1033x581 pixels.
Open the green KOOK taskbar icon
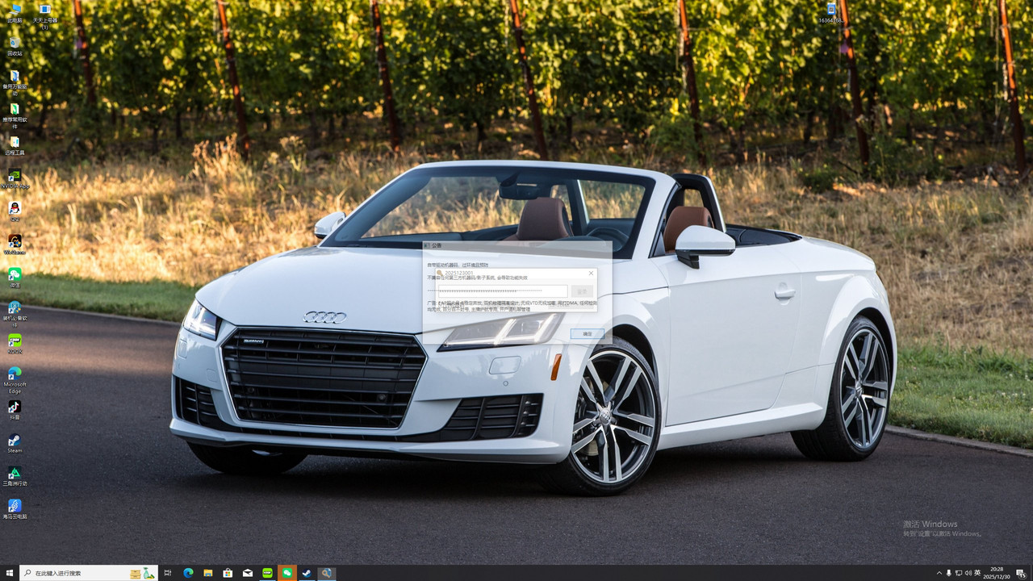pos(267,573)
